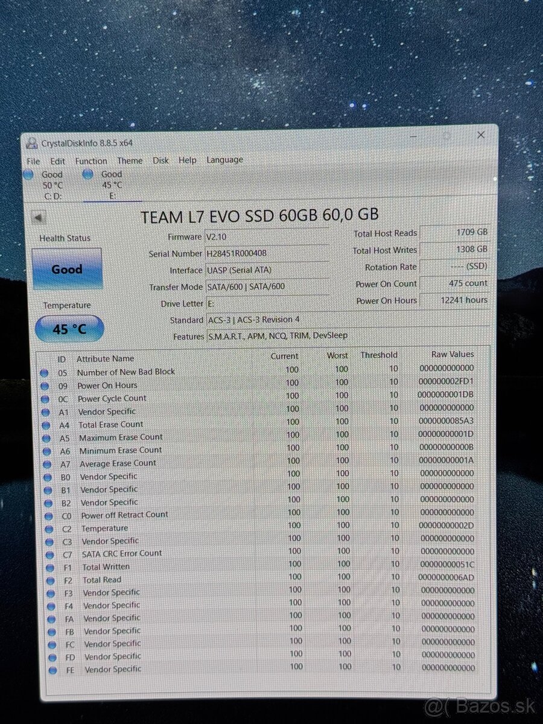Click the Worst column header
543x724 pixels.
pos(337,356)
